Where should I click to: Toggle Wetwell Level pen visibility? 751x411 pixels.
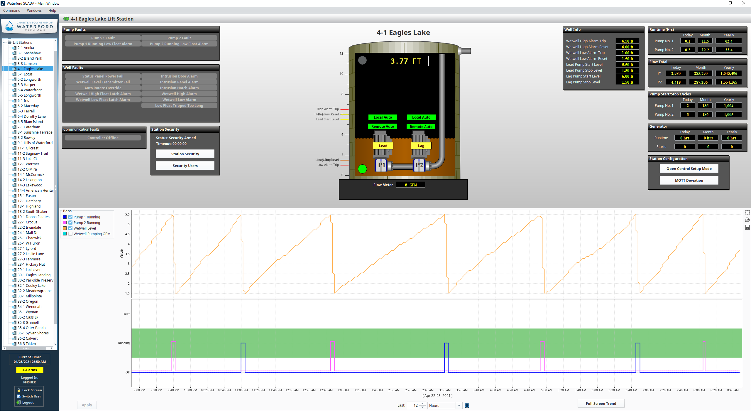click(x=71, y=228)
